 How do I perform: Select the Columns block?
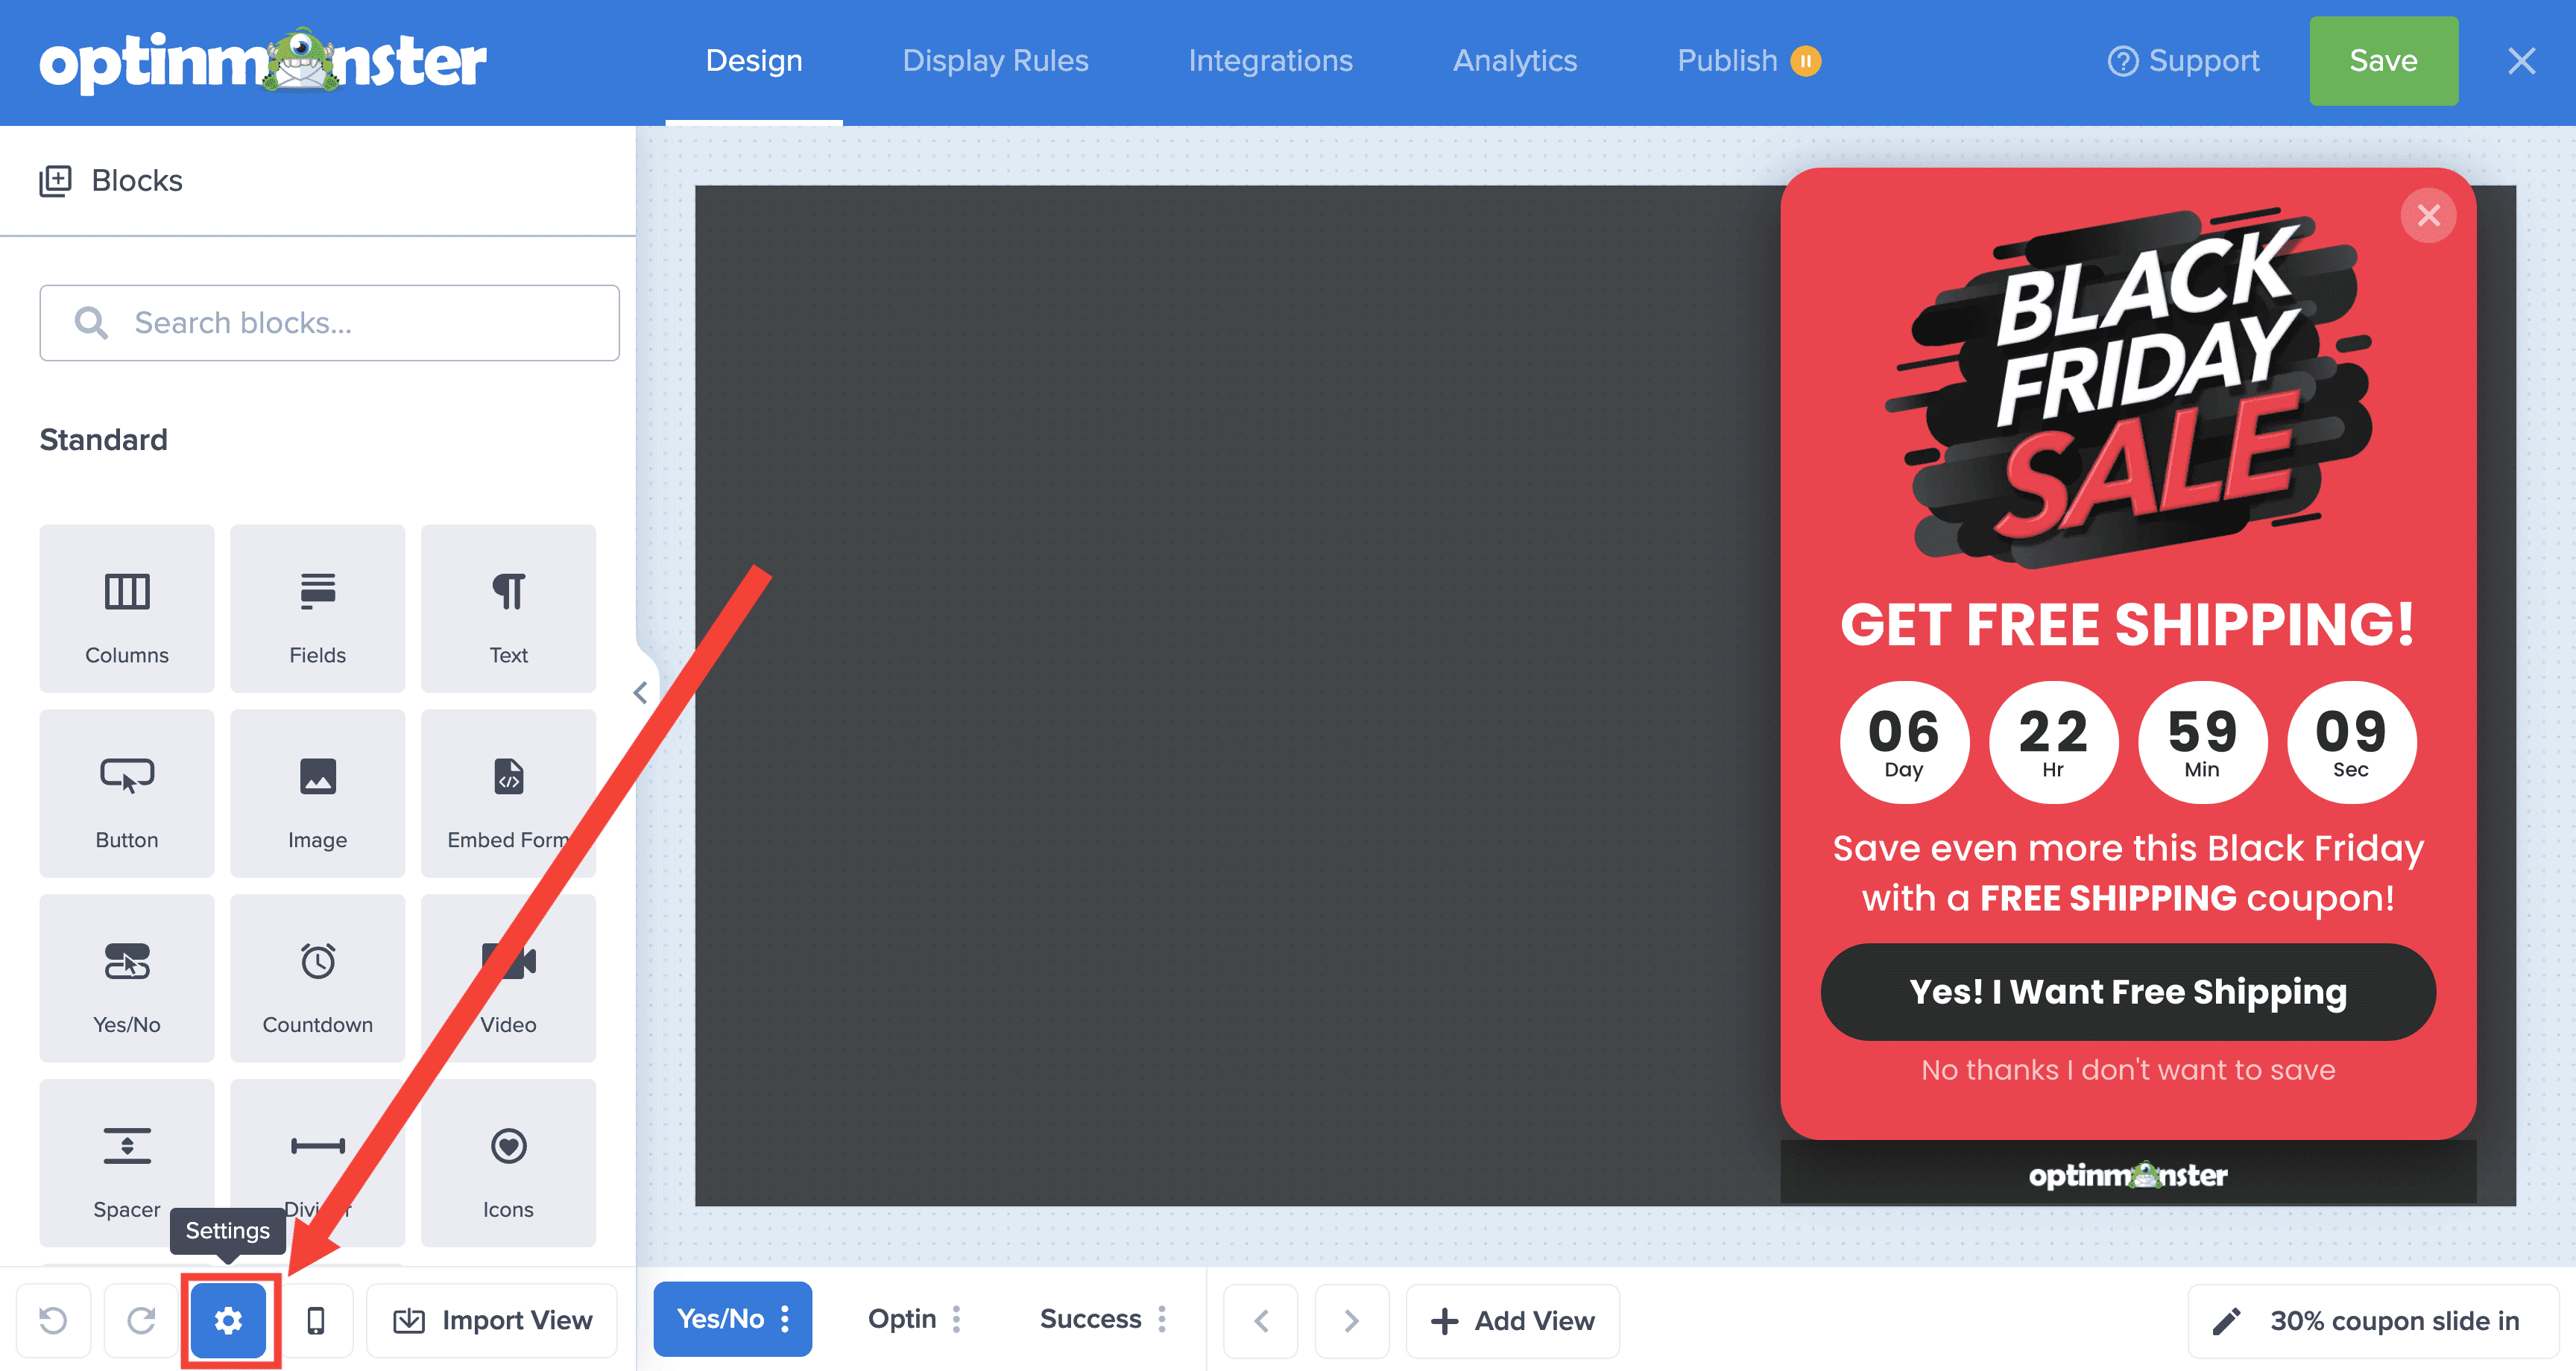pos(127,608)
